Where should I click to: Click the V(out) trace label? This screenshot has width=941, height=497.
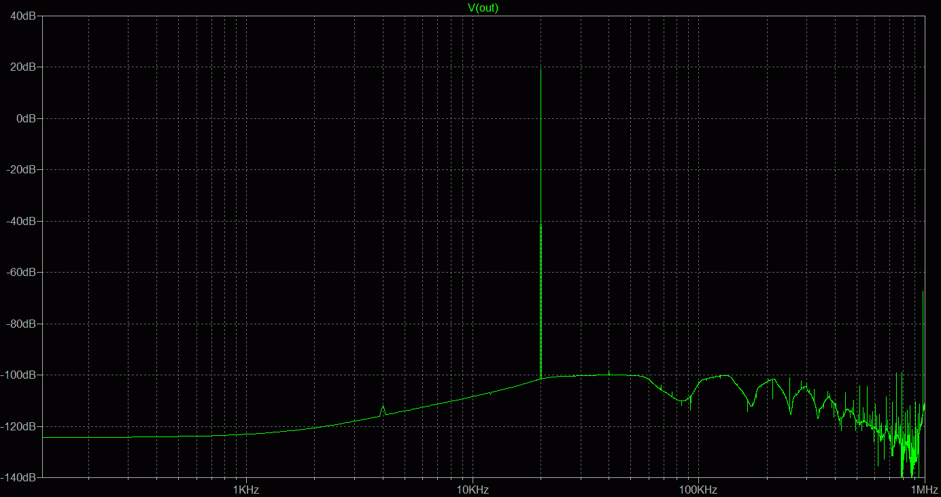(483, 8)
